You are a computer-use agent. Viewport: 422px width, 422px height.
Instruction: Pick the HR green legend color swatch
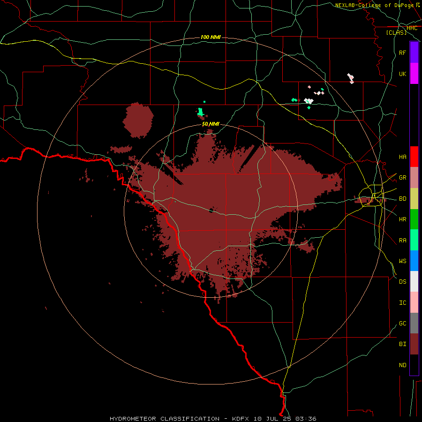tap(414, 219)
